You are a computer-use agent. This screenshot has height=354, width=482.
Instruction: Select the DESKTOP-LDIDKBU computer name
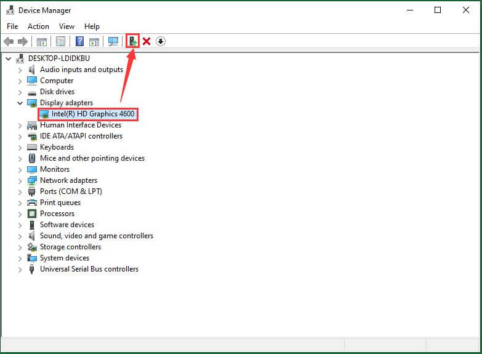tap(59, 58)
